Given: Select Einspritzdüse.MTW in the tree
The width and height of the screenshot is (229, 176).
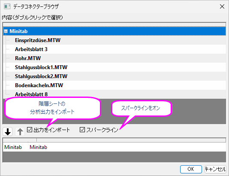Looking at the screenshot, I should 38,40.
